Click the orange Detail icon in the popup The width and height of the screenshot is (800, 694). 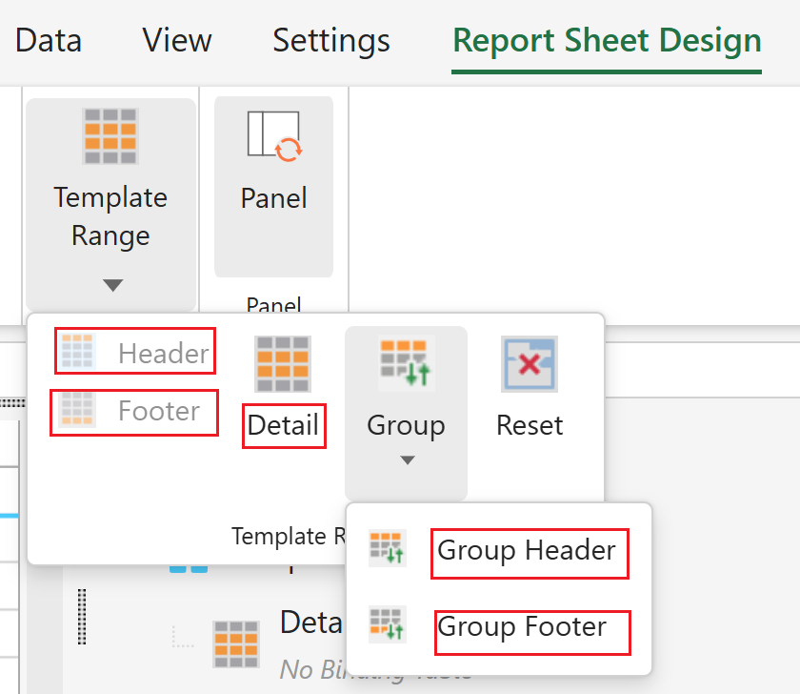pos(283,364)
